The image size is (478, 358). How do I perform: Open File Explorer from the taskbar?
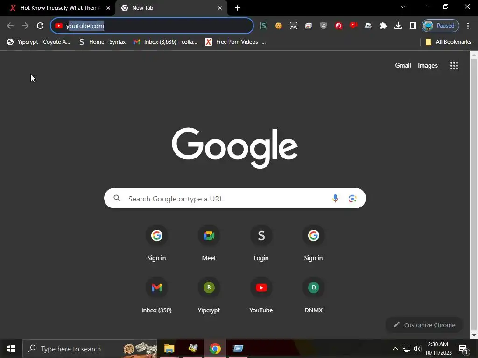169,349
